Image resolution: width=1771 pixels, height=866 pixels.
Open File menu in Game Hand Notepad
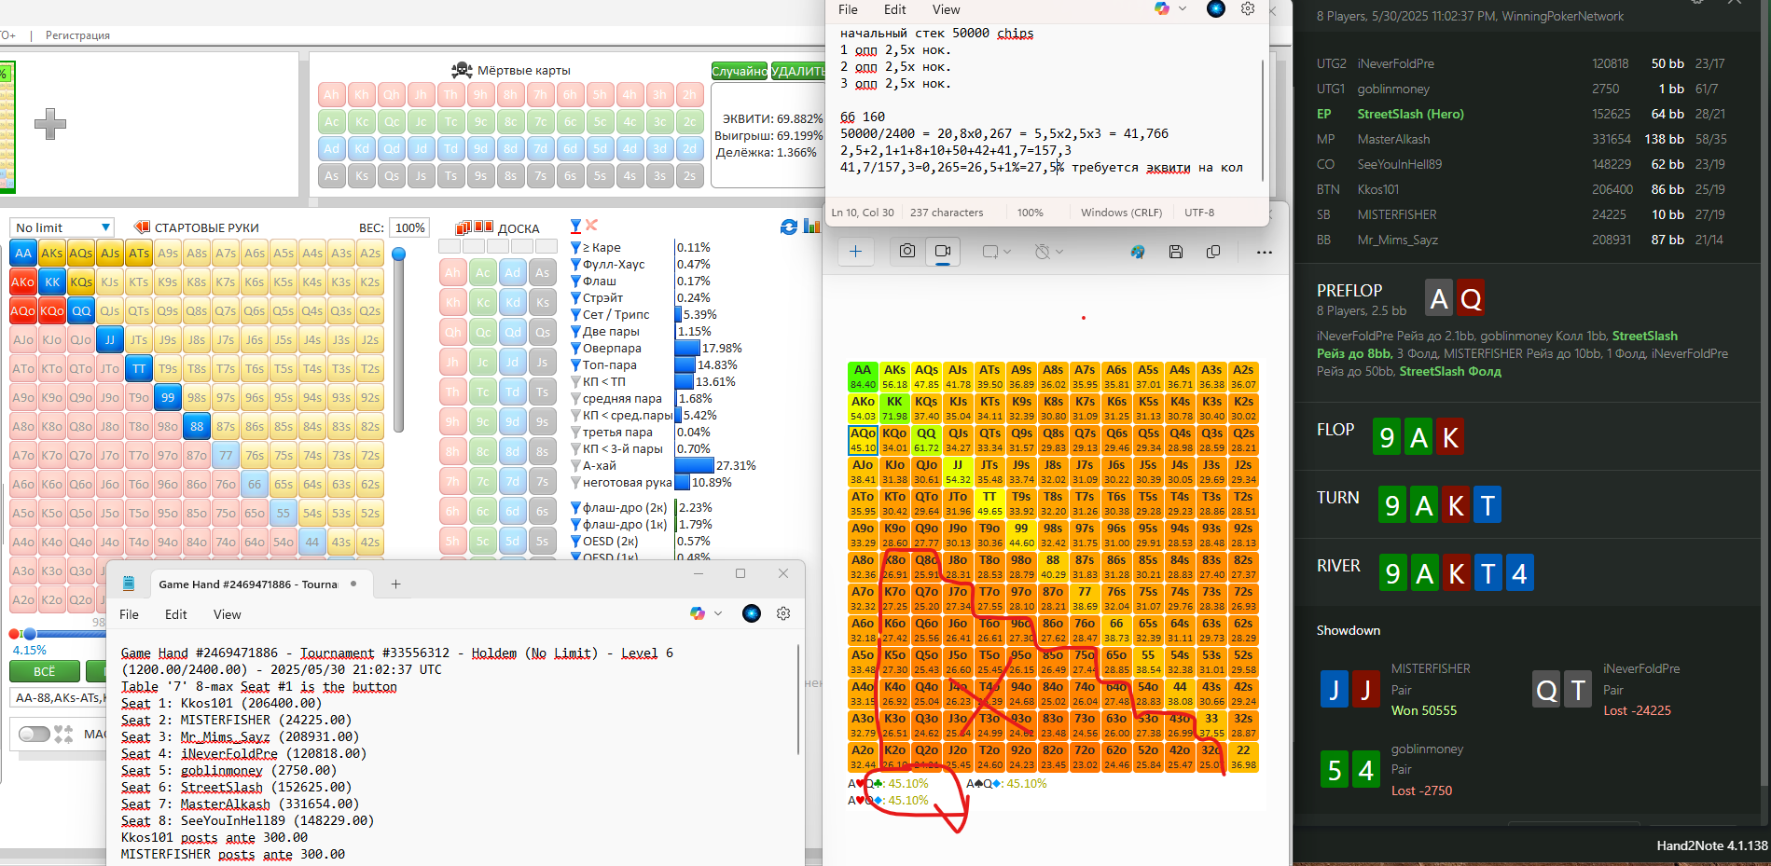pos(129,614)
